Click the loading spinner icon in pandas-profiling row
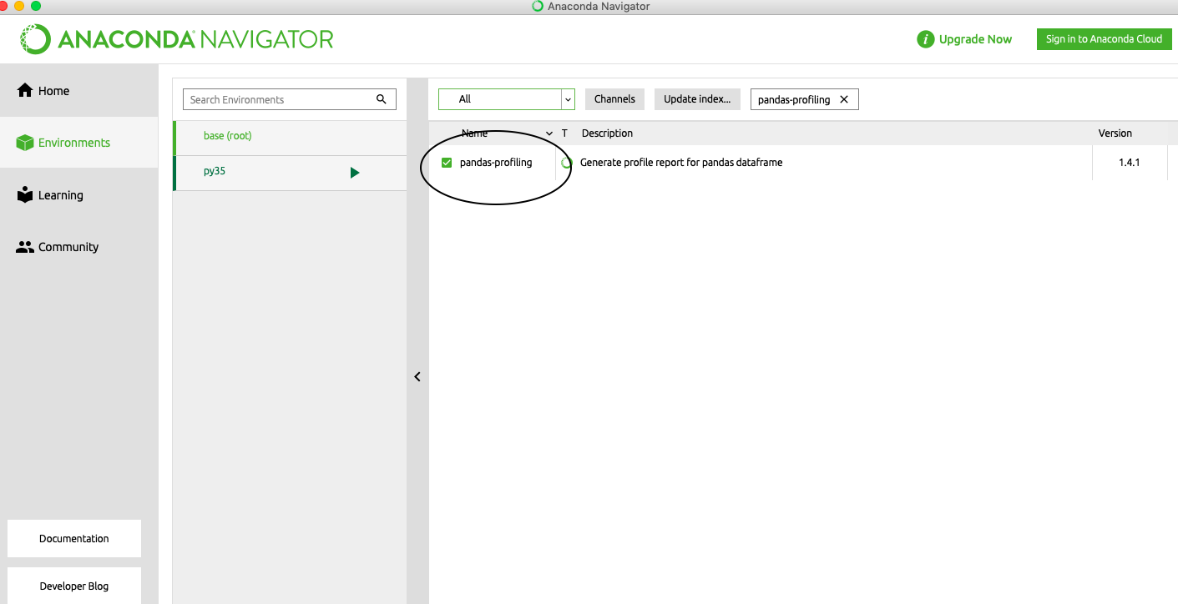 pos(566,163)
